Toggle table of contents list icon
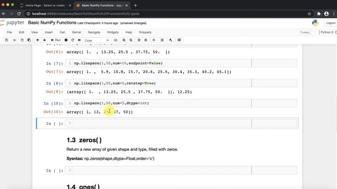337x189 pixels. click(x=162, y=40)
